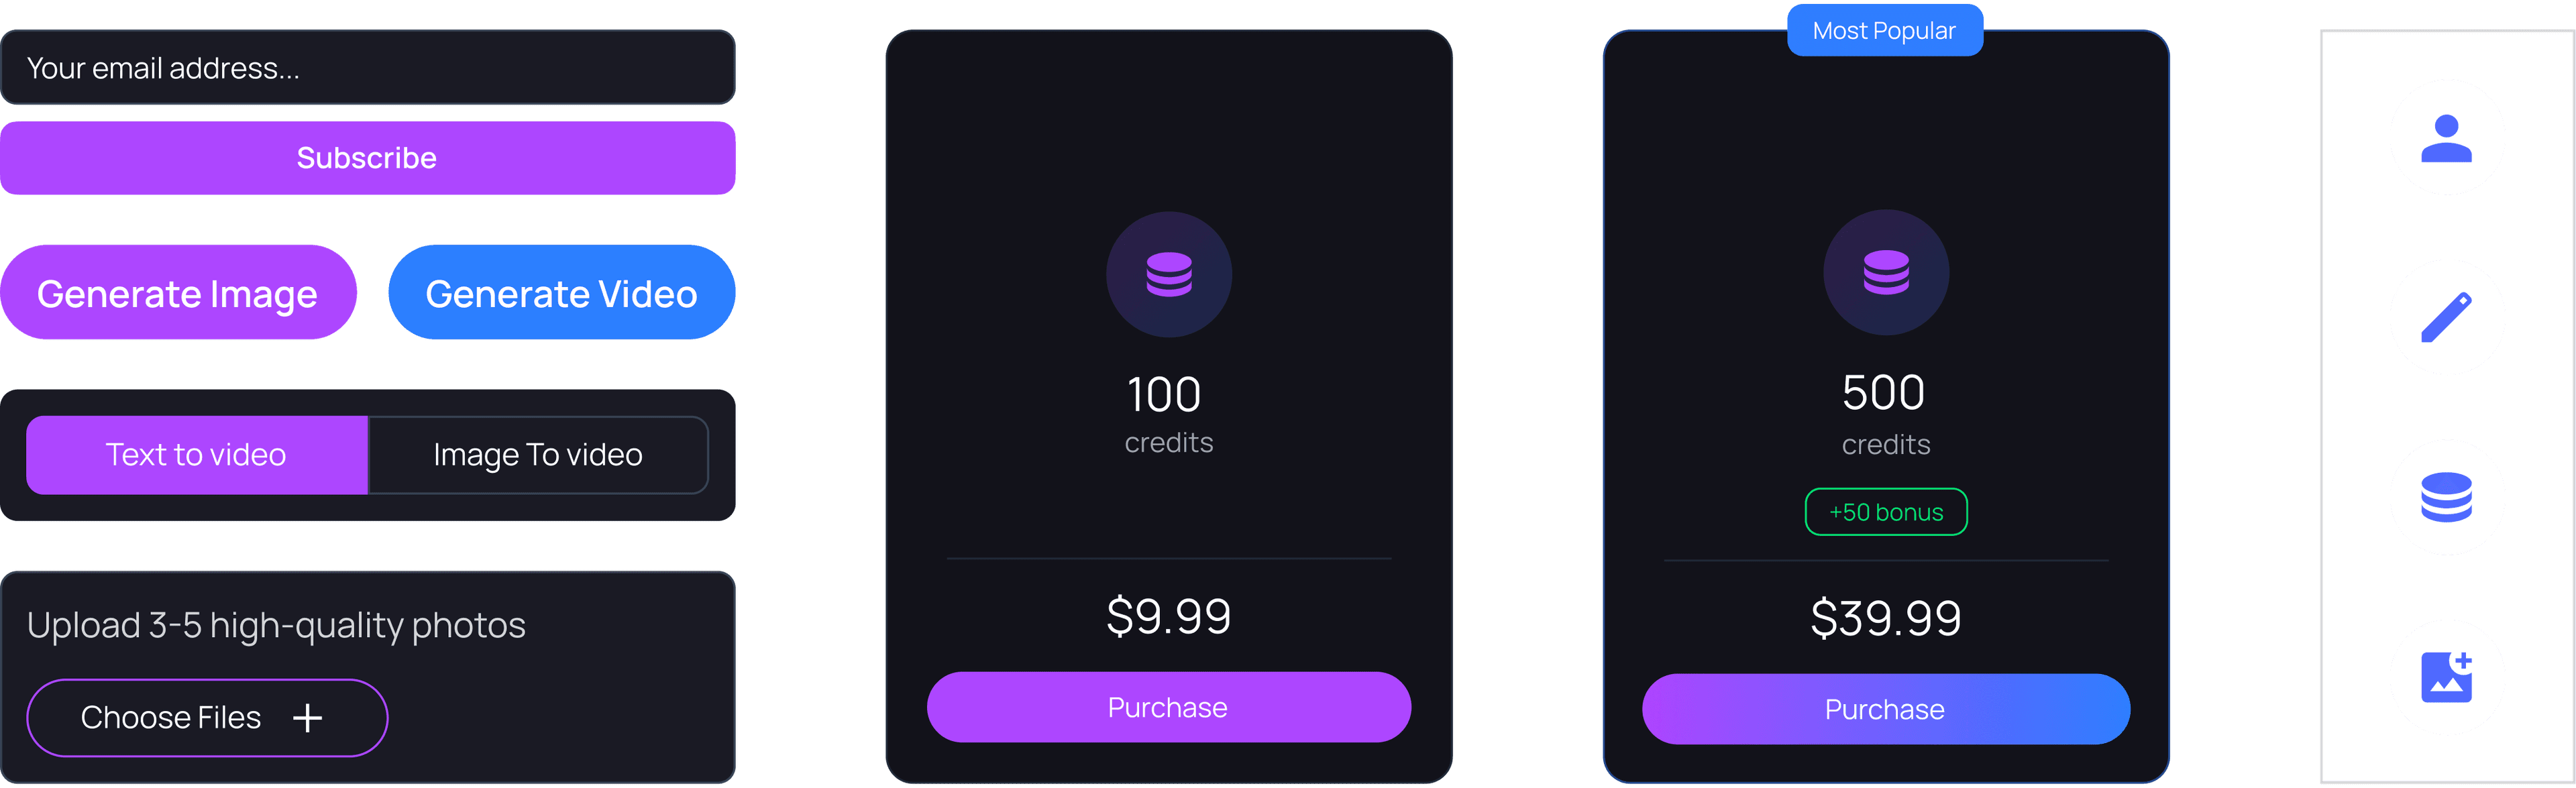Open the credits coin-stack sidebar icon
The height and width of the screenshot is (788, 2576).
click(2446, 498)
